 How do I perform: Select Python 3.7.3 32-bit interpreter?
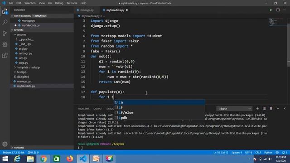(x=14, y=153)
